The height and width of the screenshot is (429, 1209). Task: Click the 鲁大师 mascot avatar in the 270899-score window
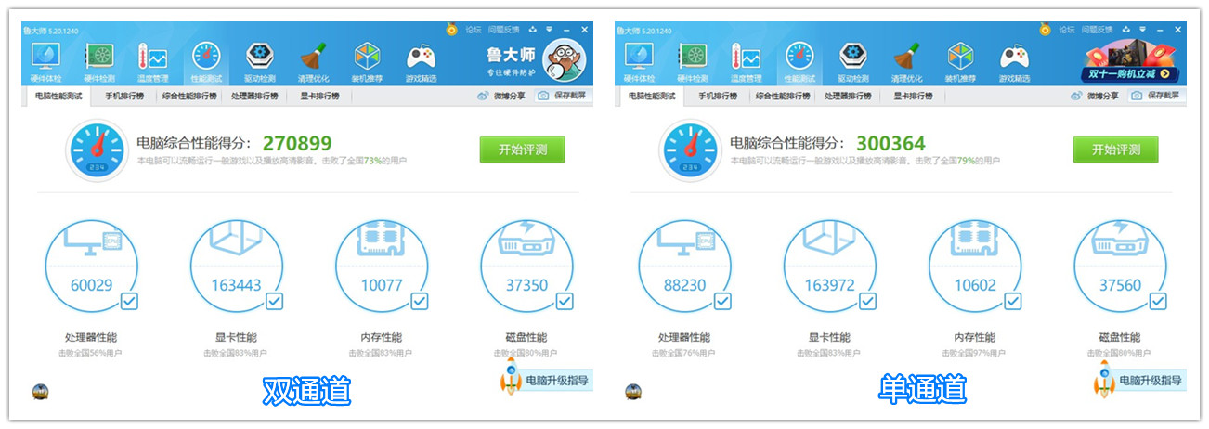click(564, 62)
